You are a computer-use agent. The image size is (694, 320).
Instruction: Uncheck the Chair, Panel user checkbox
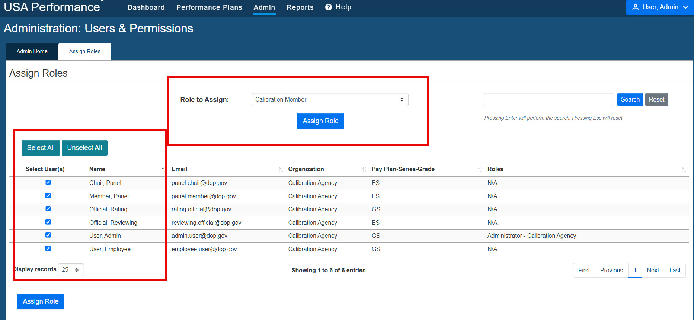click(48, 182)
